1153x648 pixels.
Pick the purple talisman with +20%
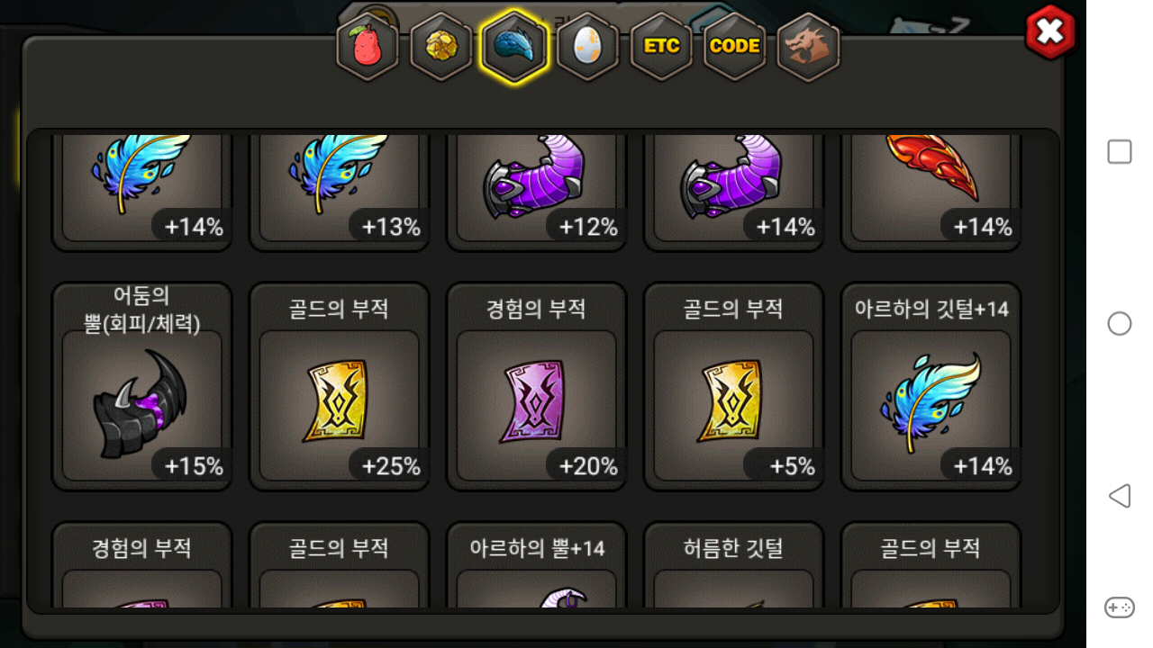537,387
